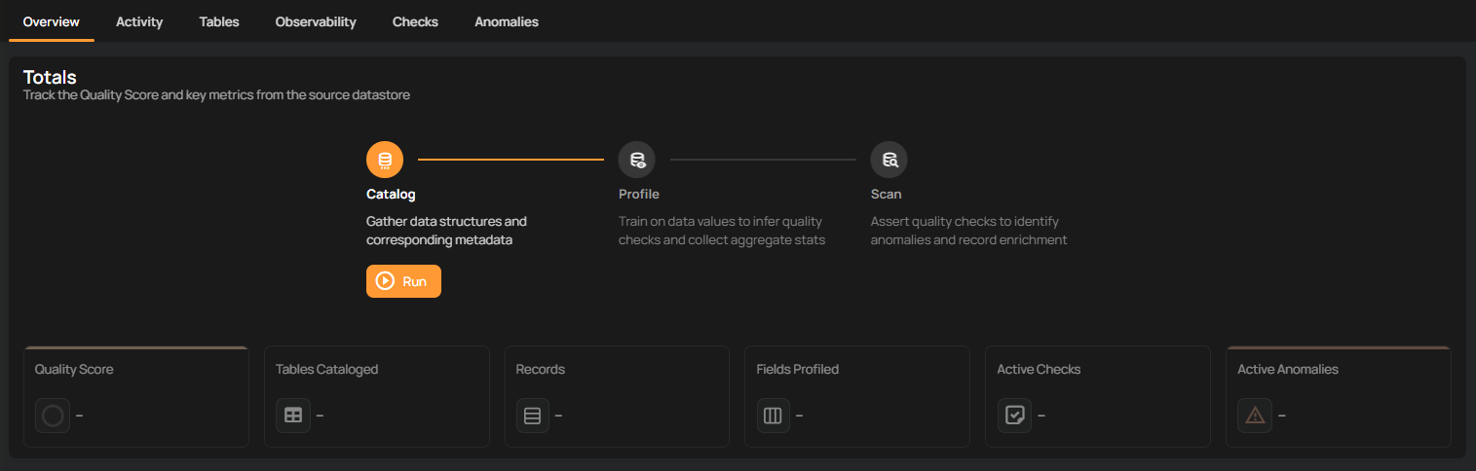Click the Quality Score circle icon
Image resolution: width=1476 pixels, height=471 pixels.
click(53, 416)
